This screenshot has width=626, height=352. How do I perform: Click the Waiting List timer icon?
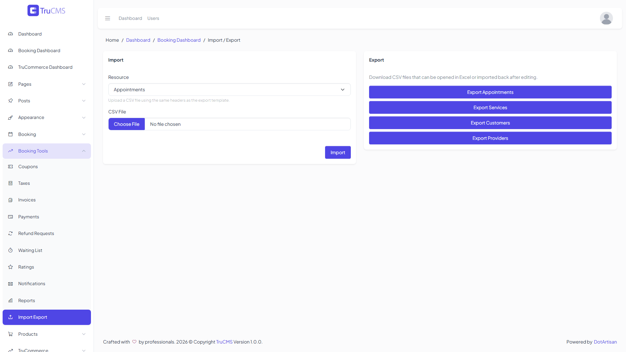[x=10, y=250]
